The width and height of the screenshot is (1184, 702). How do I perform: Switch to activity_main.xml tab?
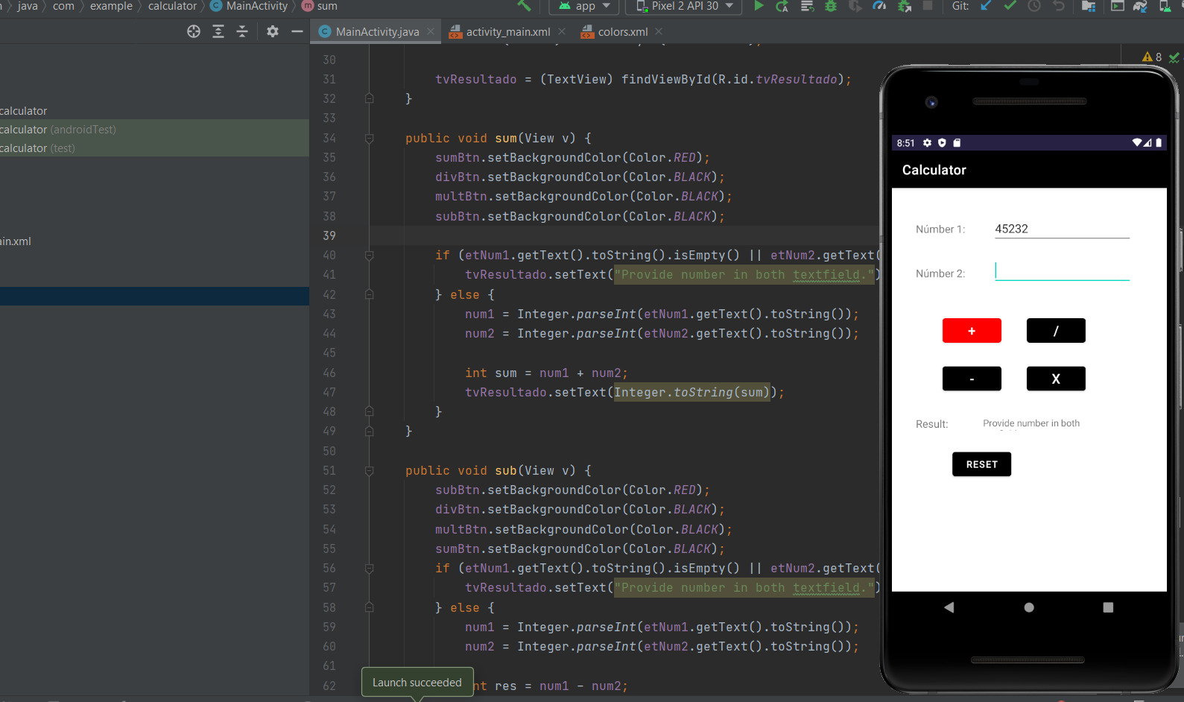coord(507,32)
